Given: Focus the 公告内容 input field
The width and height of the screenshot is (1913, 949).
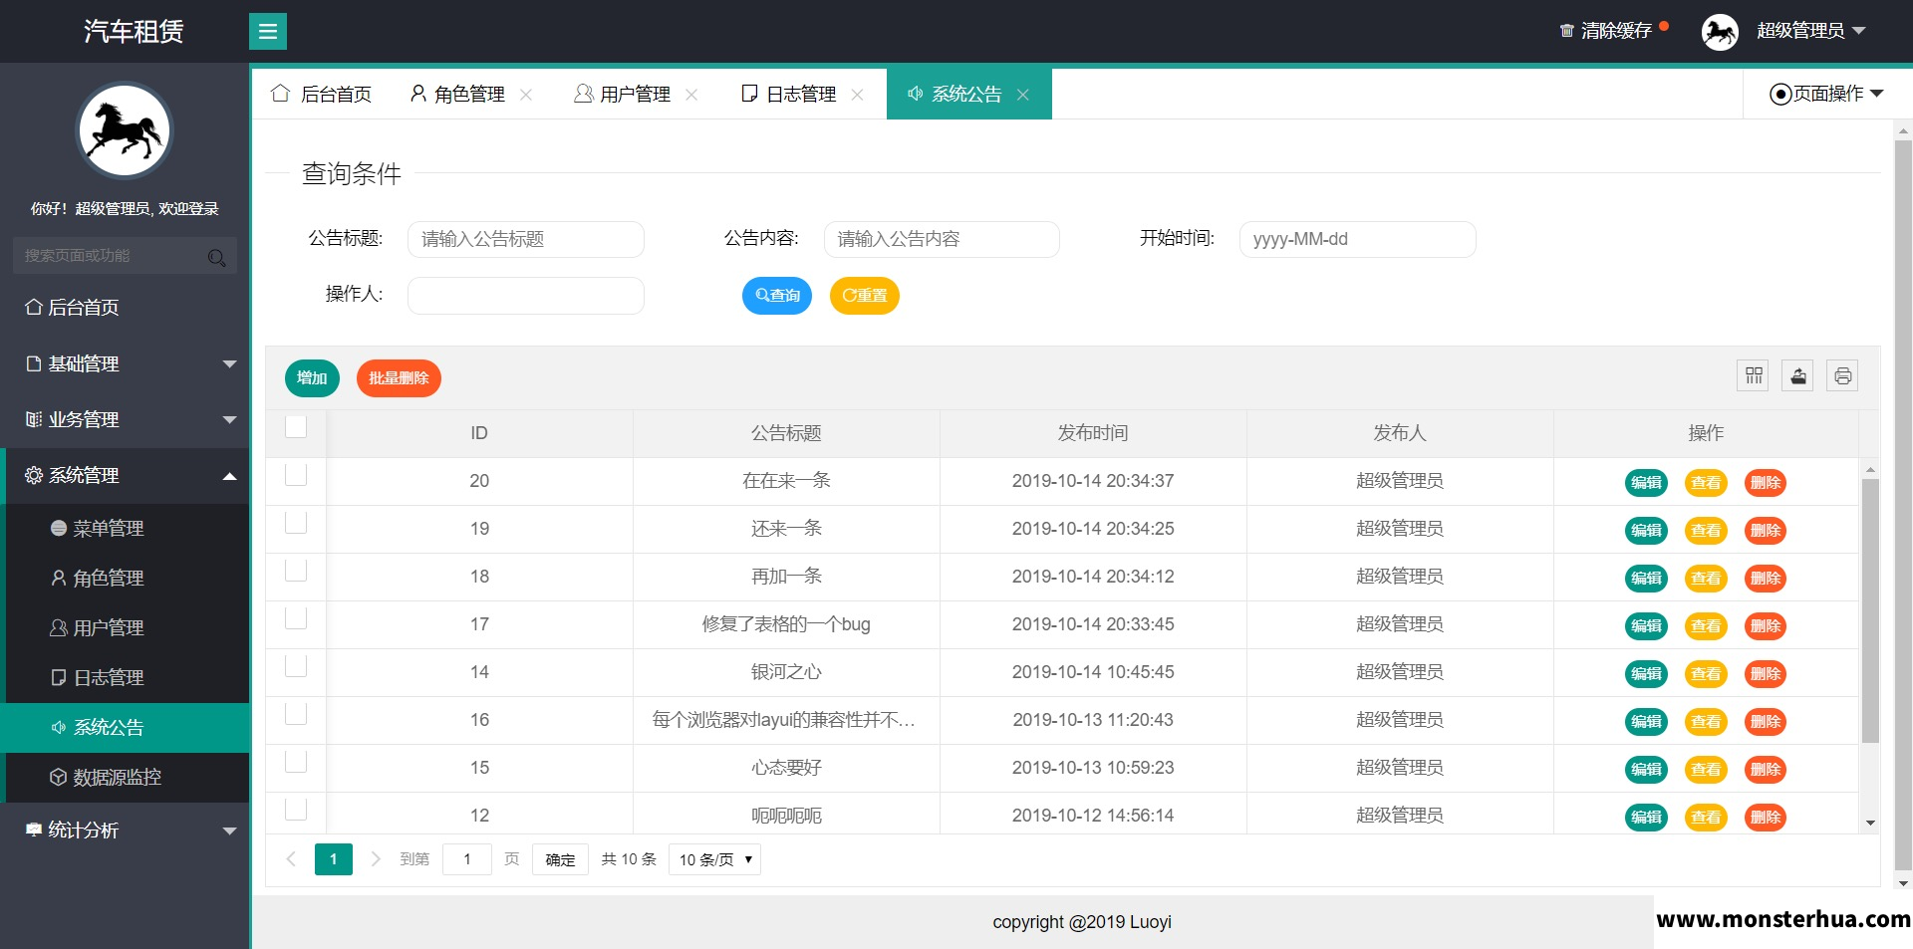Looking at the screenshot, I should 942,239.
